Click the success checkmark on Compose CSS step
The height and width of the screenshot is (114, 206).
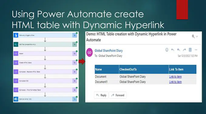(x=76, y=79)
